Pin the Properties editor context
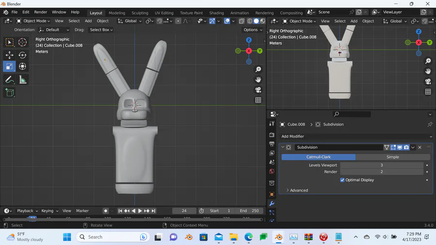The height and width of the screenshot is (245, 436). tap(430, 124)
